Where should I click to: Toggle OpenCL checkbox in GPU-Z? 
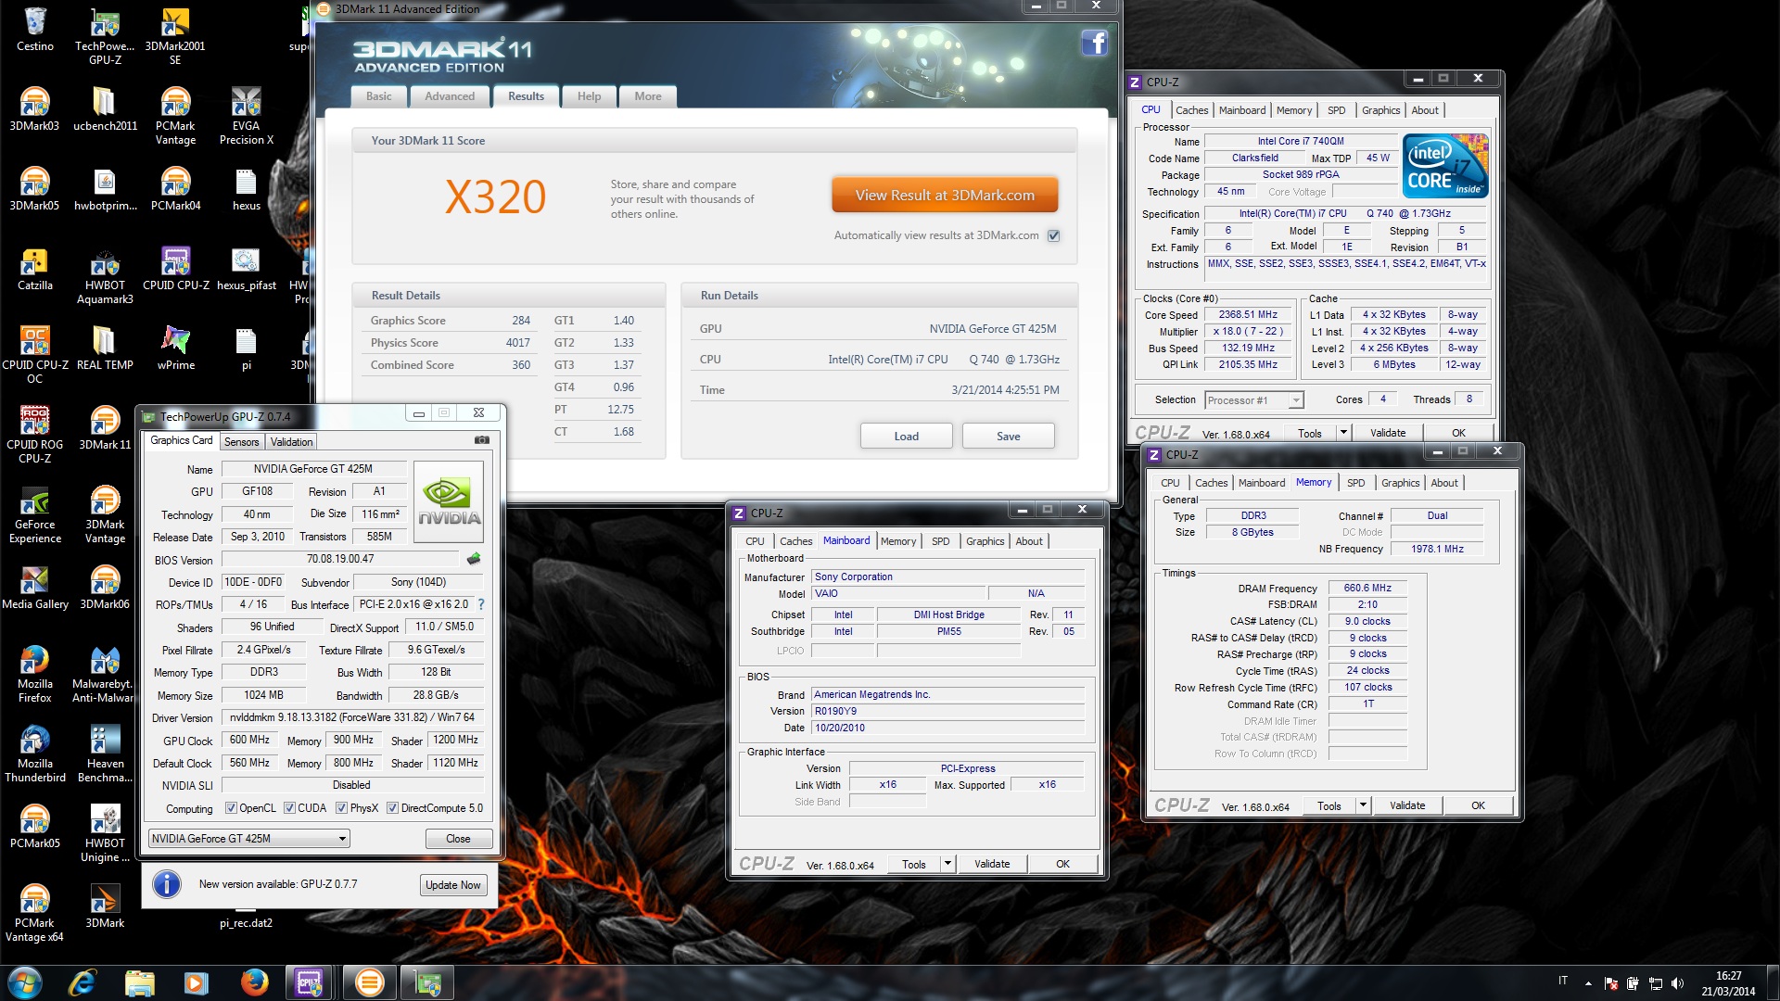coord(231,808)
